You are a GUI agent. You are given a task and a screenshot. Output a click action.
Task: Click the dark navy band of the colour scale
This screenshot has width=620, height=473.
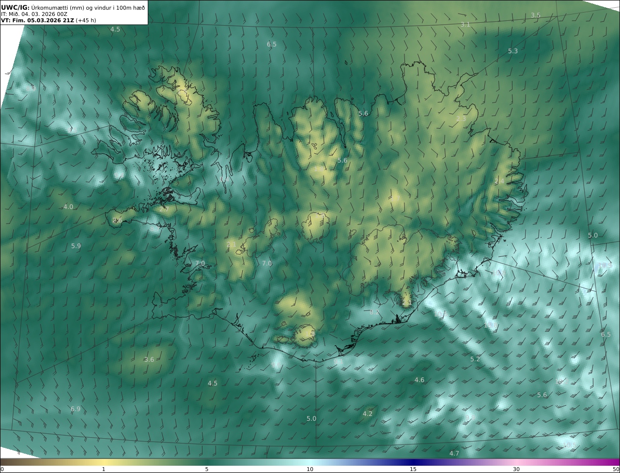click(413, 462)
